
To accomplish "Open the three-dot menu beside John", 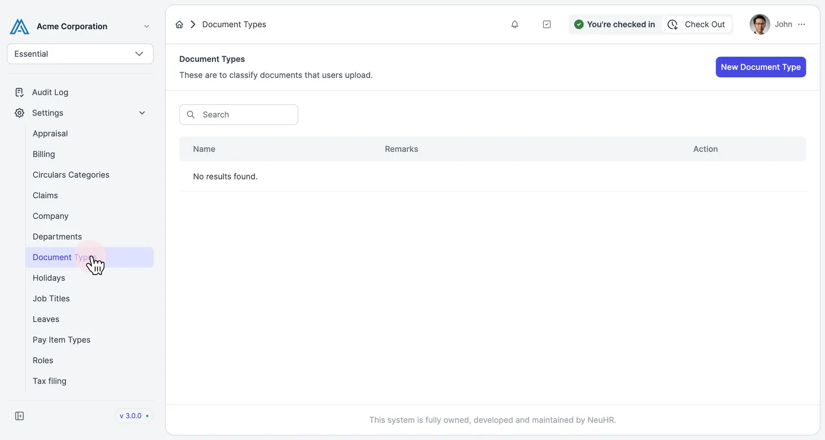I will [x=802, y=24].
